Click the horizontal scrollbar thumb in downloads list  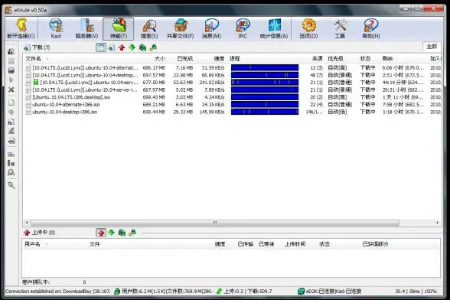point(214,223)
